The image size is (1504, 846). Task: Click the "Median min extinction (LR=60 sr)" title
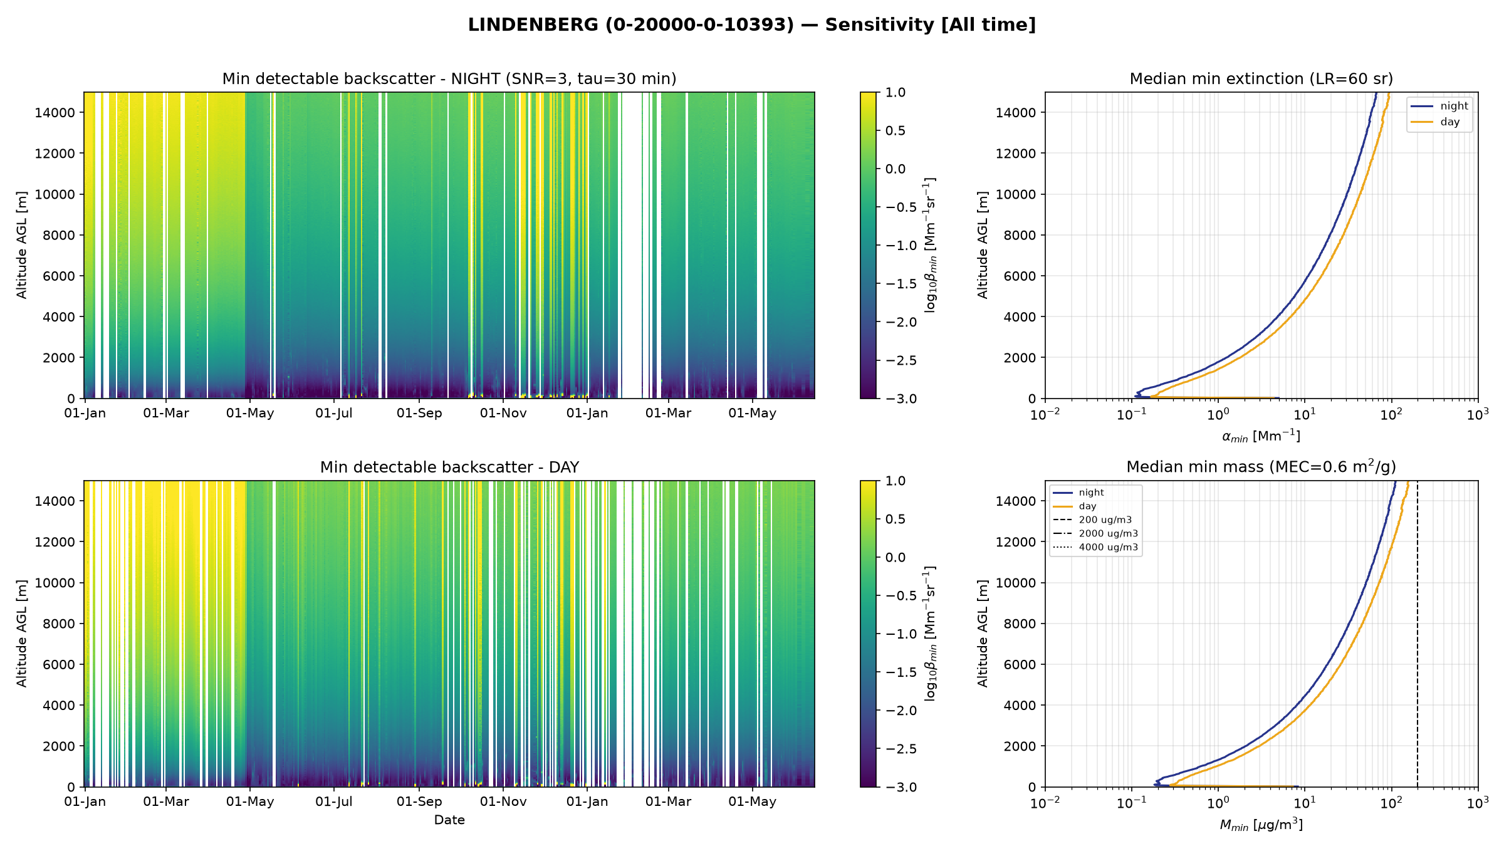click(1261, 79)
